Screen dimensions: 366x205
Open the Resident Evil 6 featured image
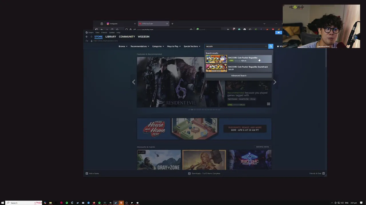pyautogui.click(x=181, y=82)
